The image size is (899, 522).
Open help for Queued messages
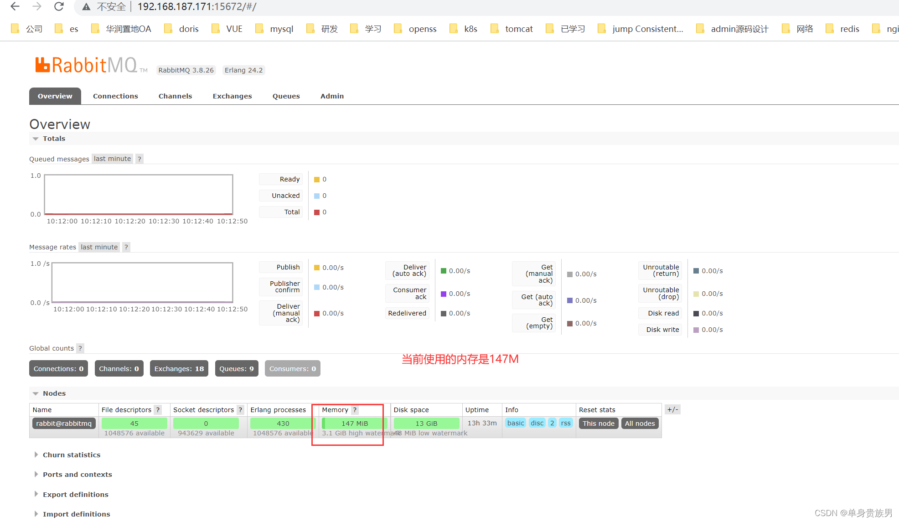(139, 159)
